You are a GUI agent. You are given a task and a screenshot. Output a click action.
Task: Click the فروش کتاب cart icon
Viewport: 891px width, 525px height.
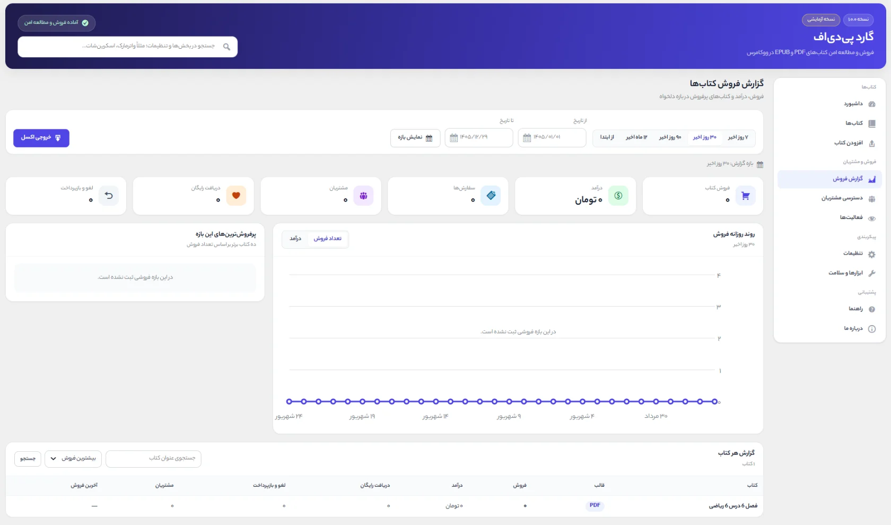pyautogui.click(x=746, y=196)
